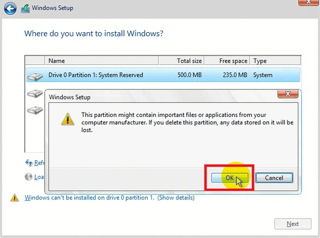Click the Load driver disc icon
320x238 pixels.
click(x=28, y=177)
